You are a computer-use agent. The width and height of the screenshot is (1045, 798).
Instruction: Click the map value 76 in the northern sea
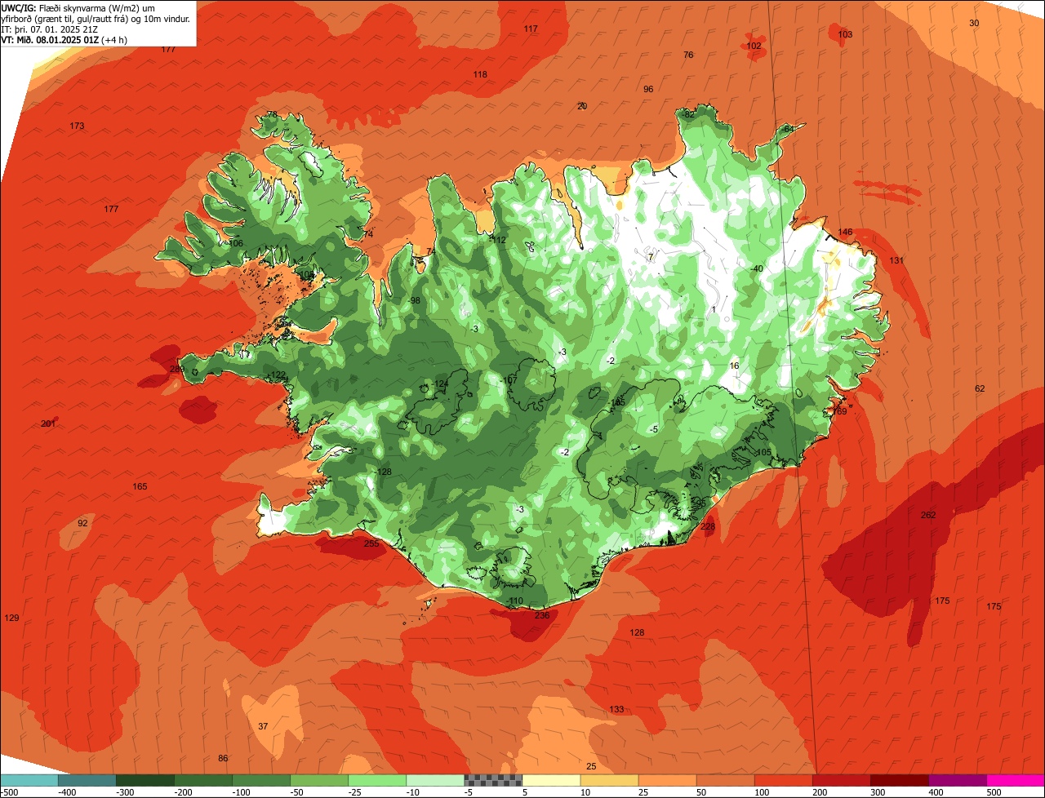pyautogui.click(x=688, y=55)
